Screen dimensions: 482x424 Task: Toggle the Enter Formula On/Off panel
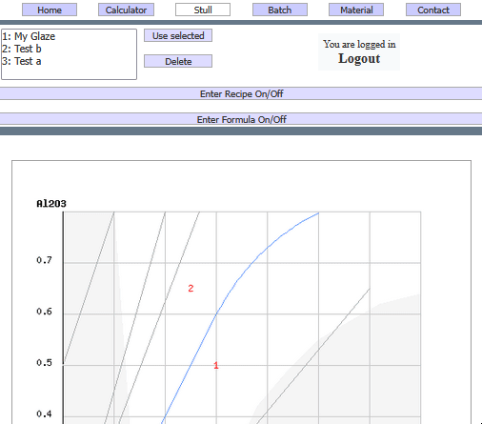241,119
